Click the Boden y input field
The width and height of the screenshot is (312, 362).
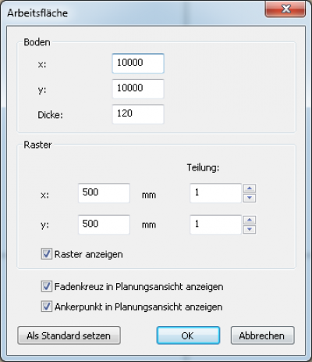click(138, 89)
